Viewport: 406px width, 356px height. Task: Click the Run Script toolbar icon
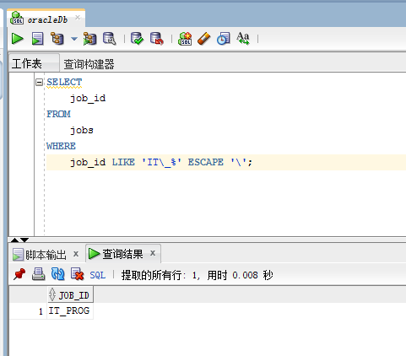point(37,39)
